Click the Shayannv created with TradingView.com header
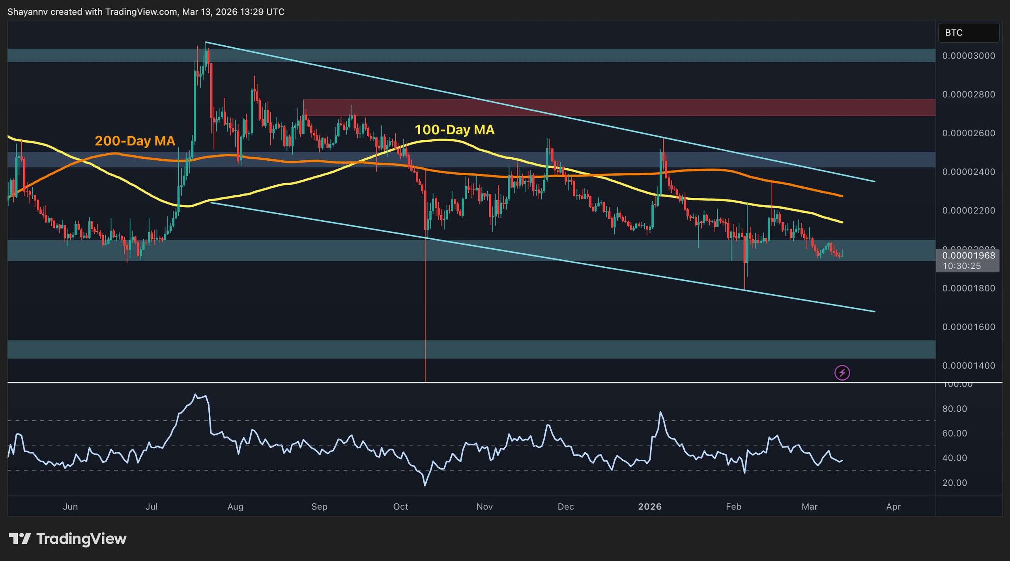The width and height of the screenshot is (1010, 561). pos(146,12)
